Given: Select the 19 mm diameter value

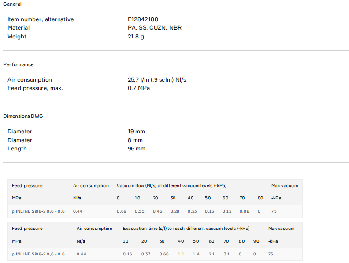Looking at the screenshot, I should click(x=136, y=131).
